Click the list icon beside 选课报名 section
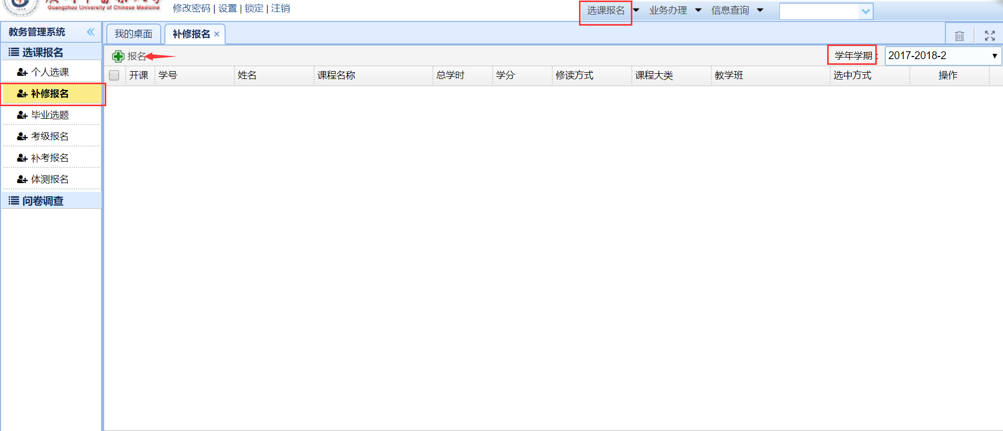The height and width of the screenshot is (431, 1003). pos(14,52)
